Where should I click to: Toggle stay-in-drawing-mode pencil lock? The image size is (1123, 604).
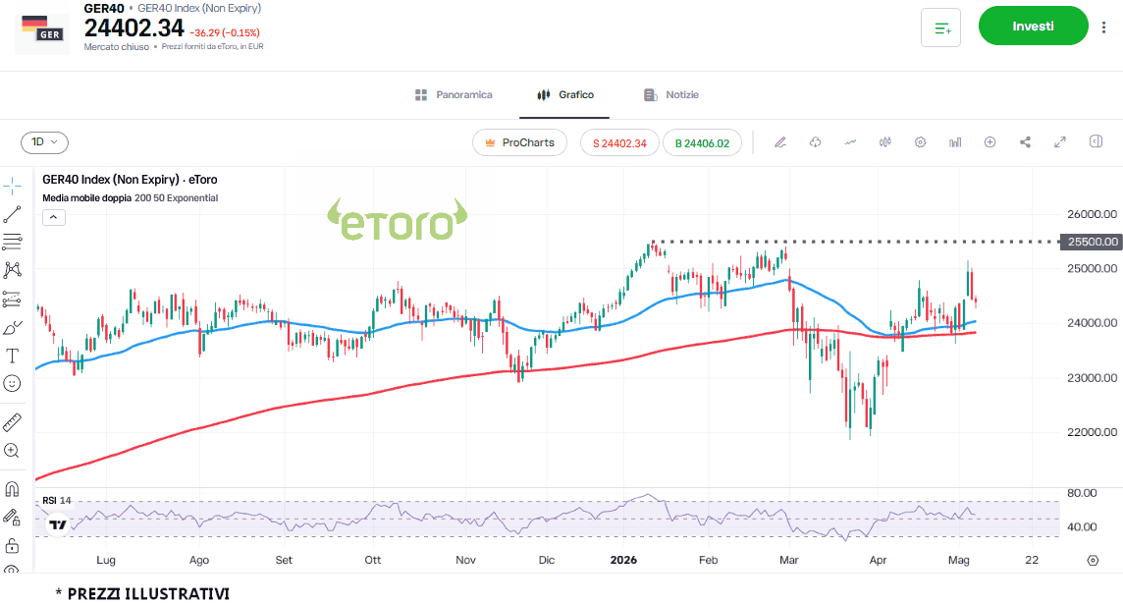pyautogui.click(x=12, y=518)
